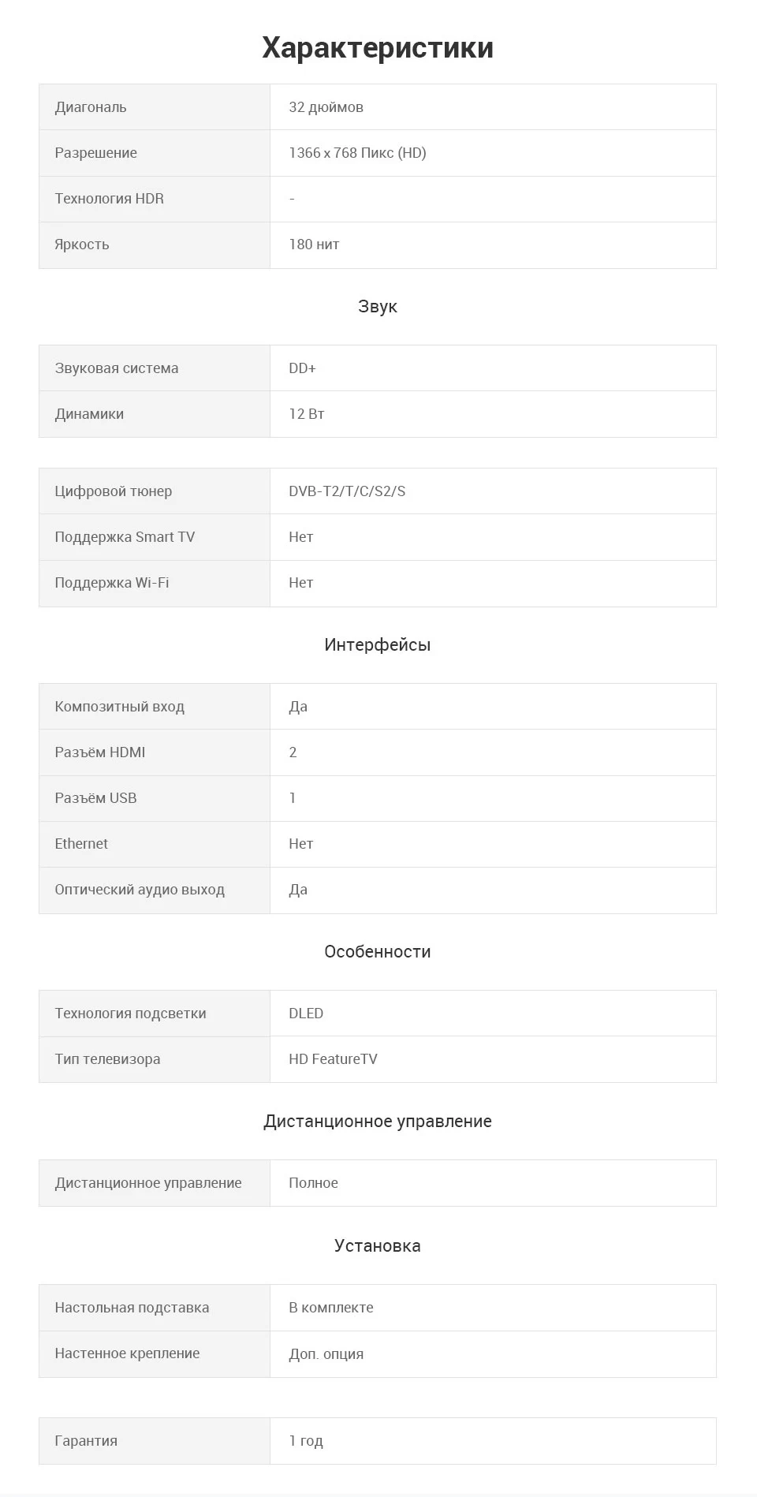Click the HD FeatureTV type value
This screenshot has height=1497, width=757.
[x=333, y=1059]
